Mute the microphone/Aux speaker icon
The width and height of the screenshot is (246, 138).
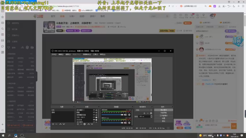click(125, 123)
